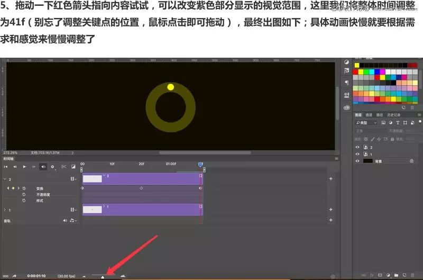Switch to the 历史记录 tab
The image size is (423, 280).
click(x=393, y=115)
